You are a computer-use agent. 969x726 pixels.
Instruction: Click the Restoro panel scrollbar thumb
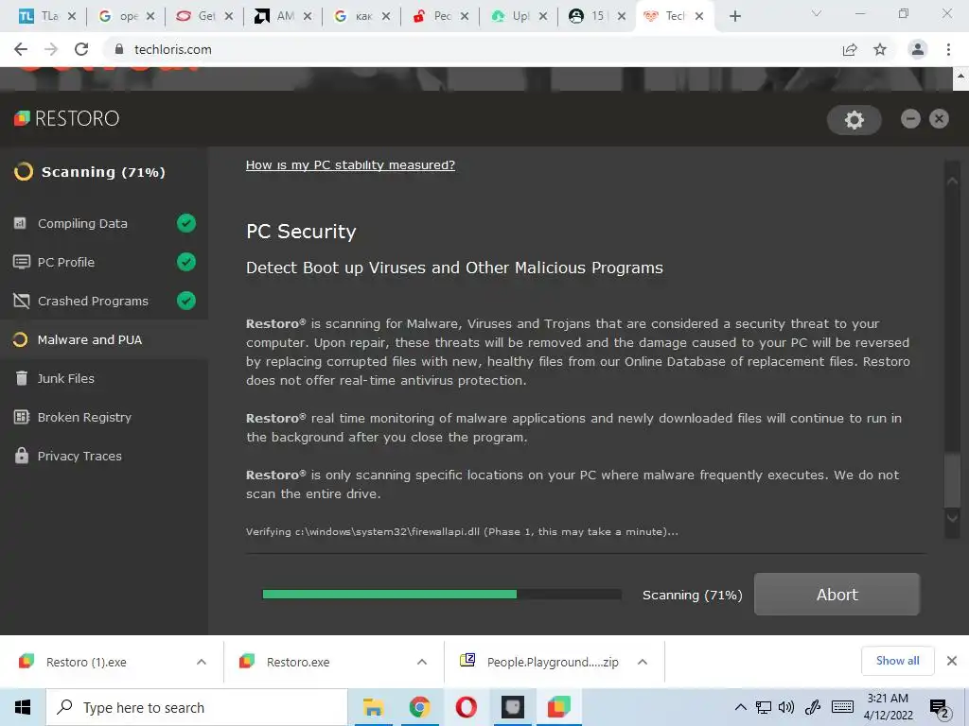coord(952,480)
